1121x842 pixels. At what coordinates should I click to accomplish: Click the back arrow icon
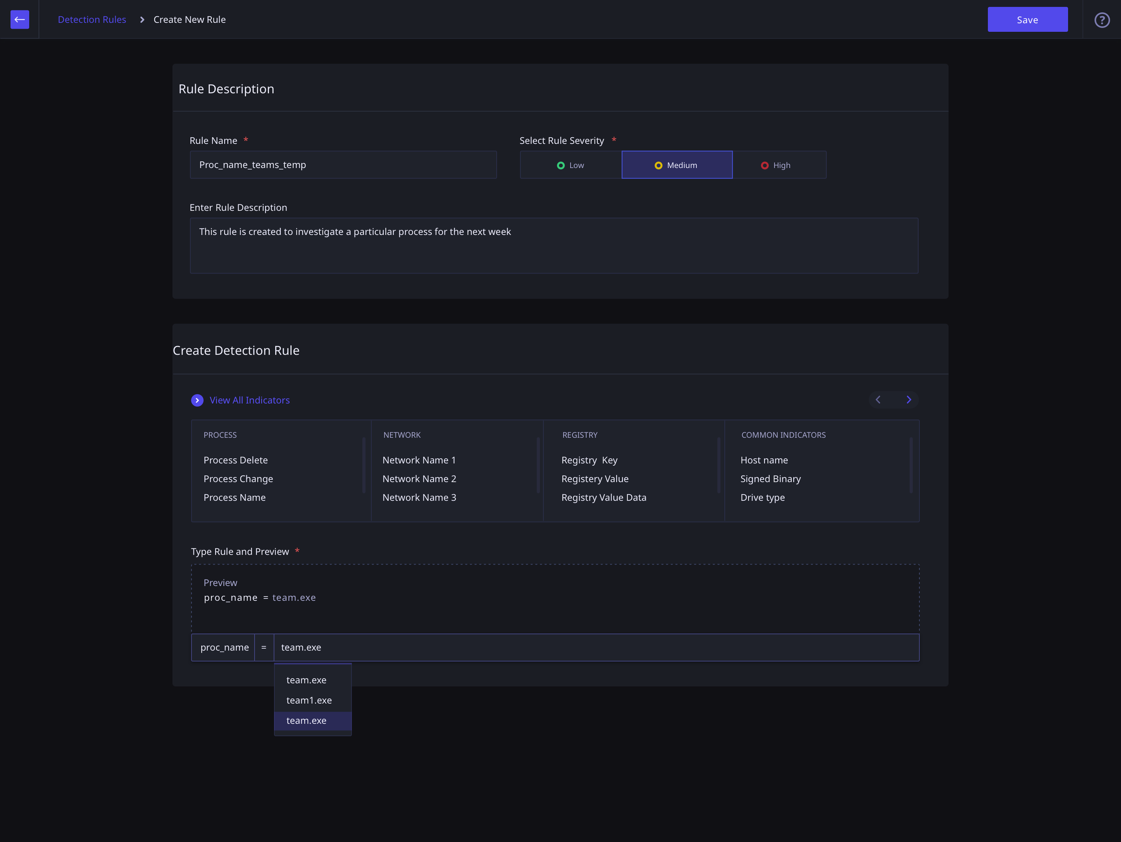pos(19,20)
